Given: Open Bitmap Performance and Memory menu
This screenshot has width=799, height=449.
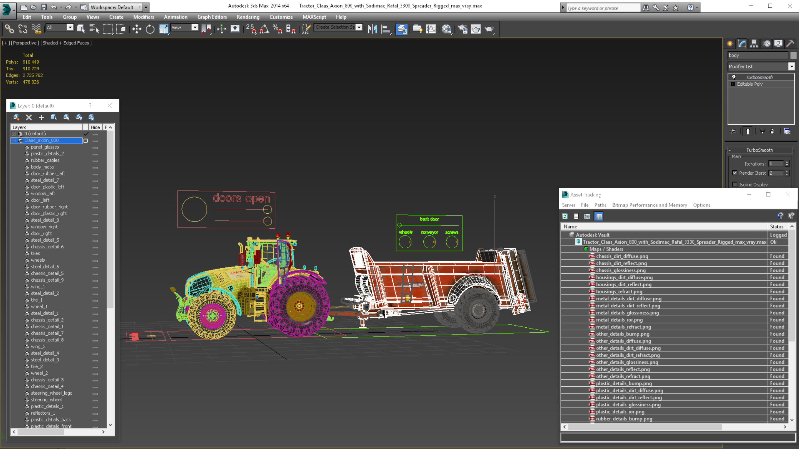Looking at the screenshot, I should click(x=649, y=205).
